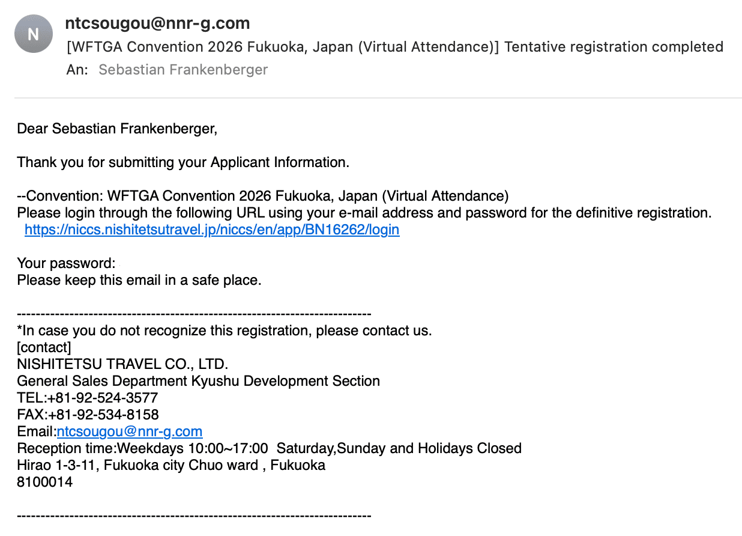The height and width of the screenshot is (536, 742).
Task: Click 'Please keep this email in a safe place'
Action: click(x=139, y=280)
